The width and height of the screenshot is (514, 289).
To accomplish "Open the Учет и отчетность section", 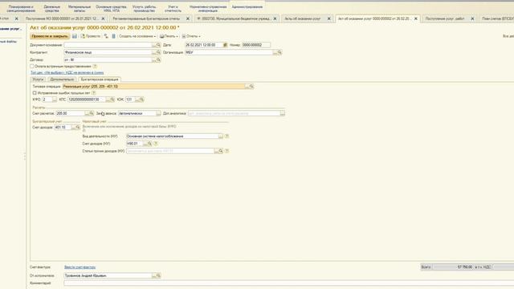I will (173, 9).
